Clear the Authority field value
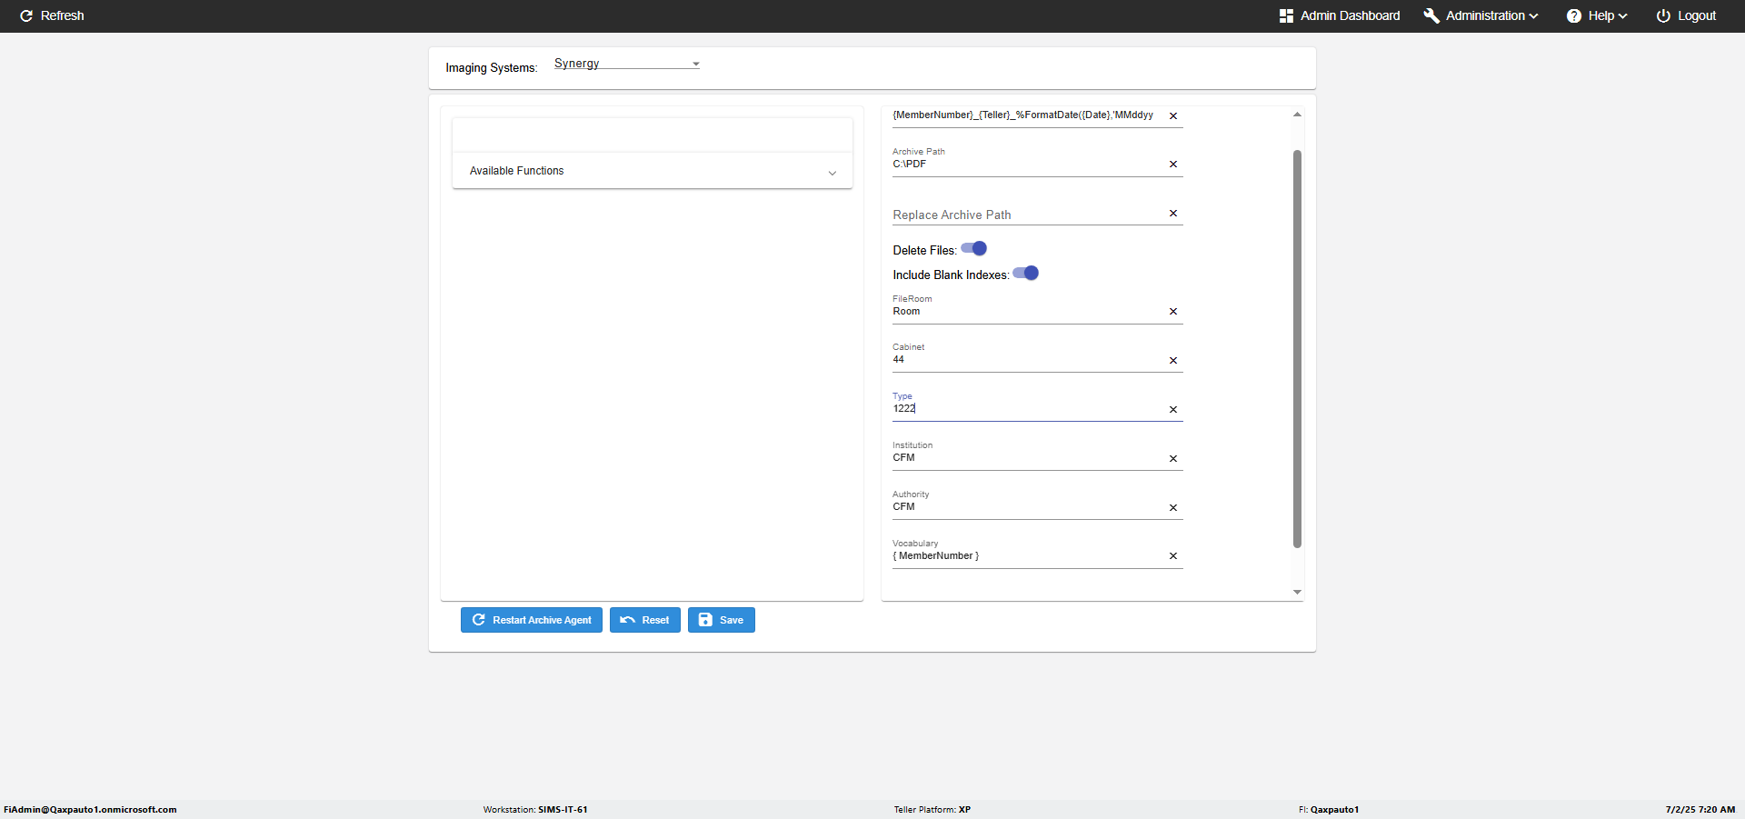 (x=1172, y=508)
